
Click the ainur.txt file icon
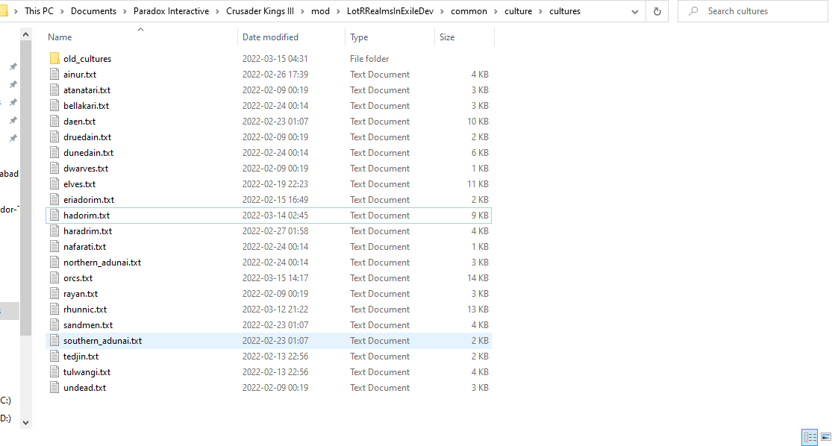tap(54, 75)
